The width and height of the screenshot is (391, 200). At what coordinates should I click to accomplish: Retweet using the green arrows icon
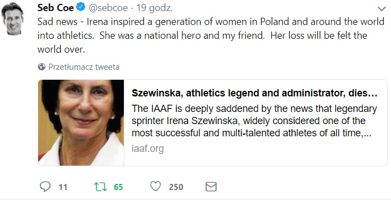pyautogui.click(x=100, y=187)
